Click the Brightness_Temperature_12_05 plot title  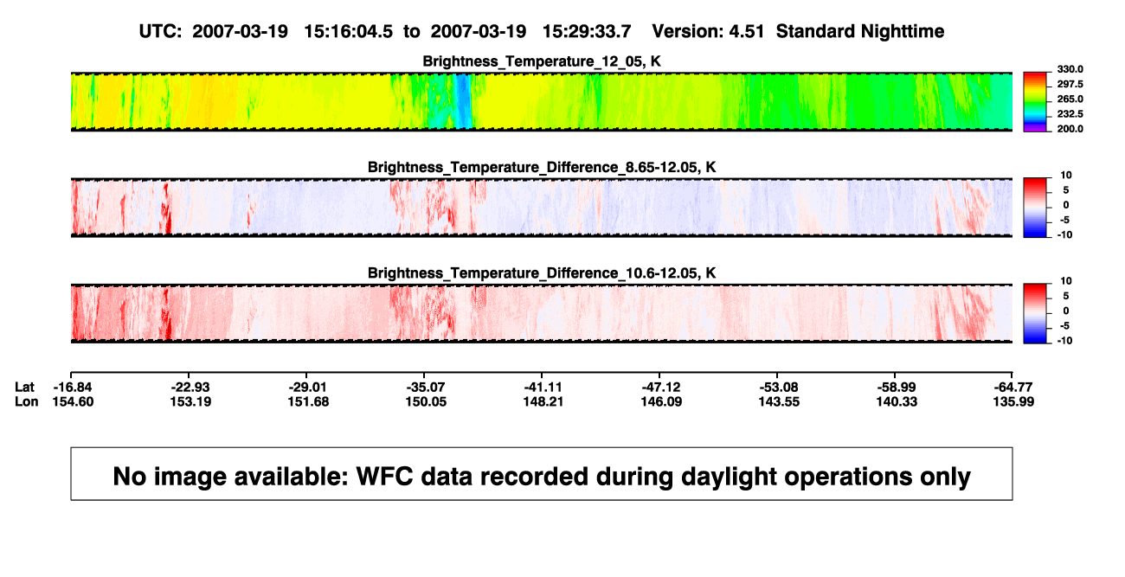tap(542, 61)
